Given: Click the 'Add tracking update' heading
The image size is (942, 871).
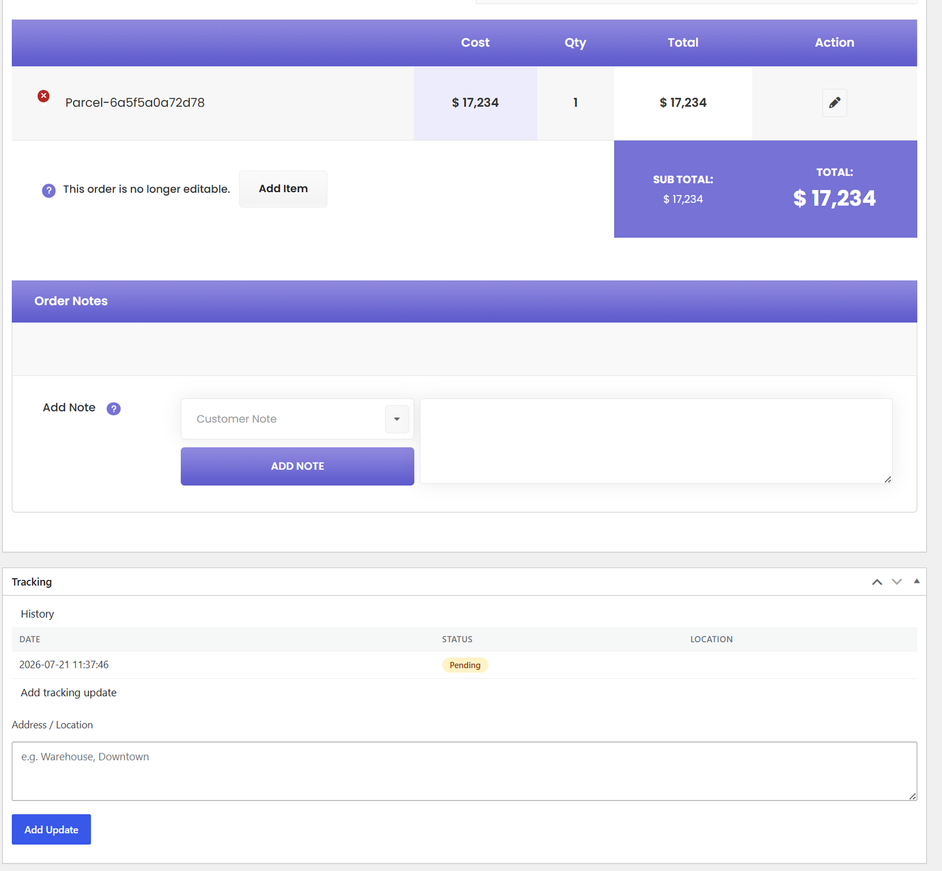Looking at the screenshot, I should (68, 692).
